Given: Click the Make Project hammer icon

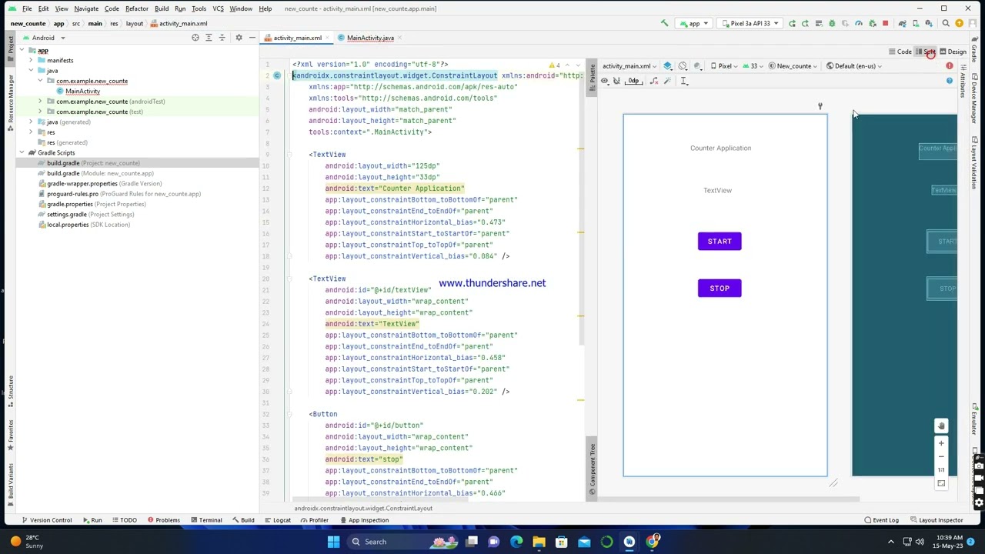Looking at the screenshot, I should (x=665, y=24).
